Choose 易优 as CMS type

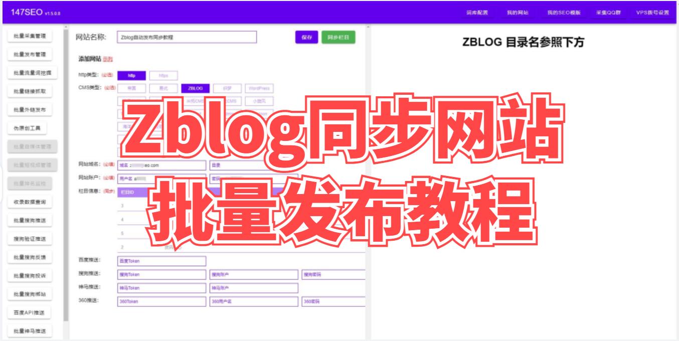click(163, 88)
